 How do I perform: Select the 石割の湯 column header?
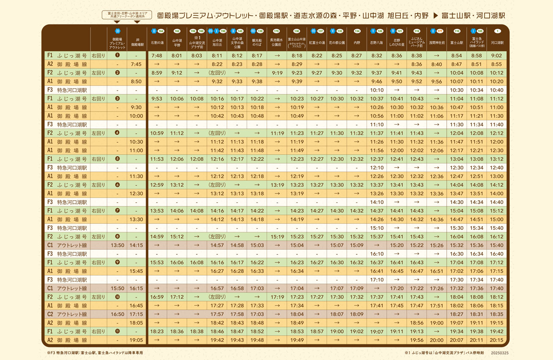pyautogui.click(x=156, y=43)
